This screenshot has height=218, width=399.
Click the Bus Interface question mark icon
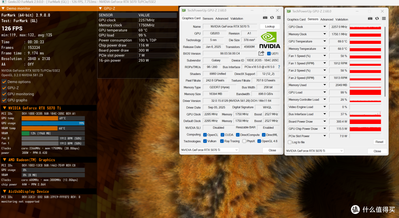pyautogui.click(x=279, y=67)
